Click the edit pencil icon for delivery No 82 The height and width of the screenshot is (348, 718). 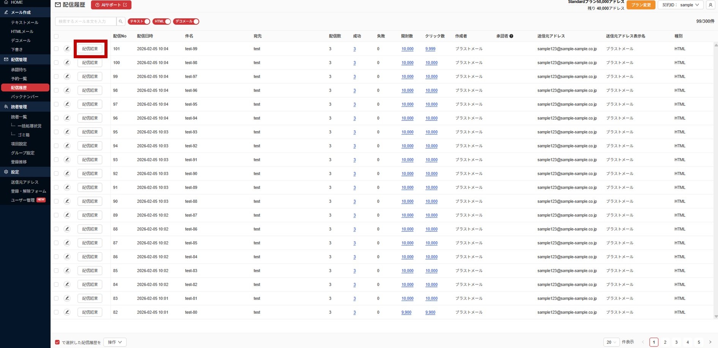tap(67, 312)
